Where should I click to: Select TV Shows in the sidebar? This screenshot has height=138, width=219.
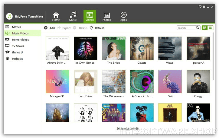coord(18,46)
